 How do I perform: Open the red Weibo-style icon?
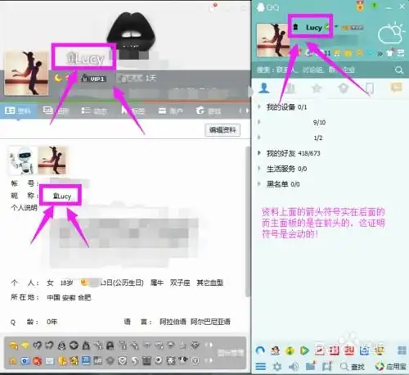pyautogui.click(x=37, y=361)
